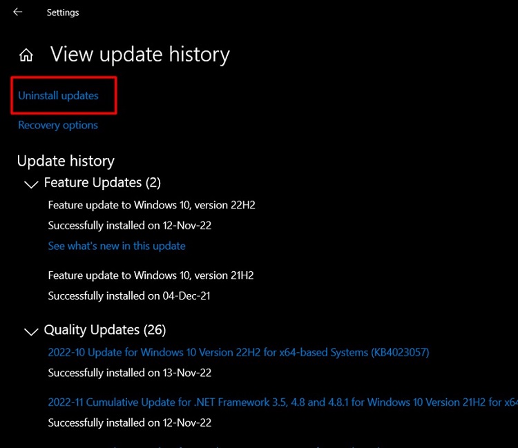Screen dimensions: 518x448
Task: Collapse the Feature Updates chevron
Action: tap(30, 184)
